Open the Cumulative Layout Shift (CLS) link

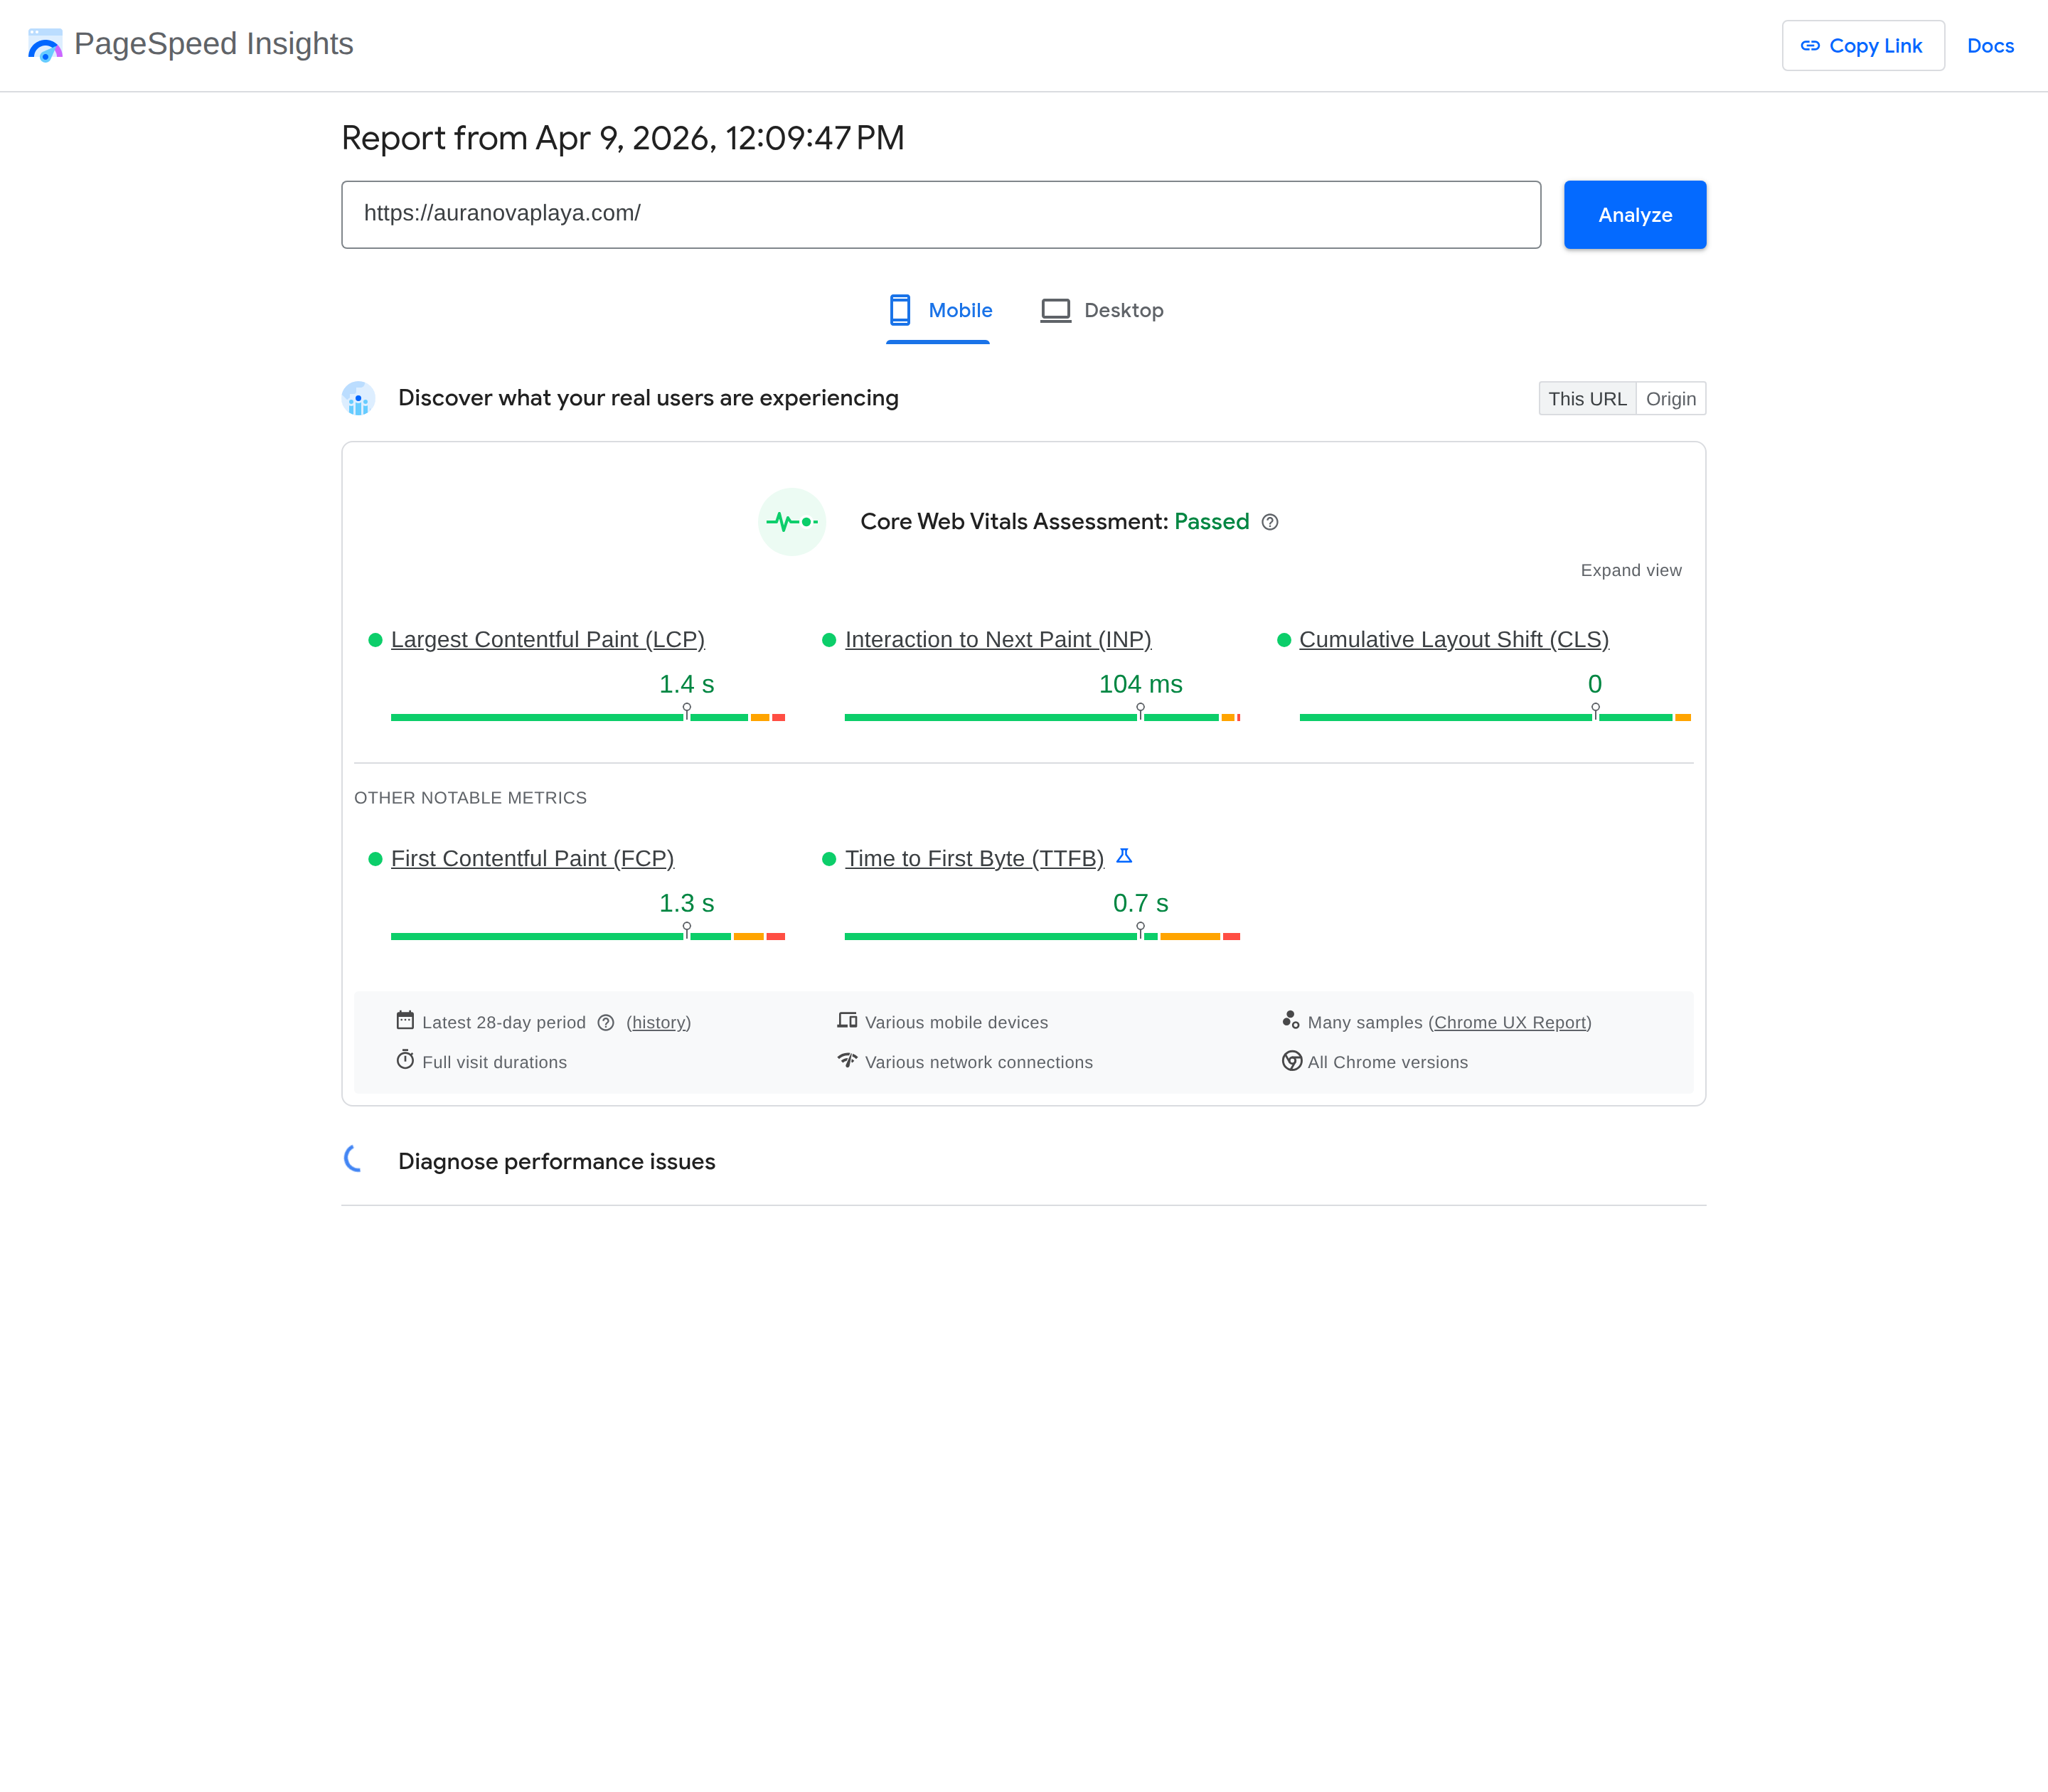pos(1454,639)
